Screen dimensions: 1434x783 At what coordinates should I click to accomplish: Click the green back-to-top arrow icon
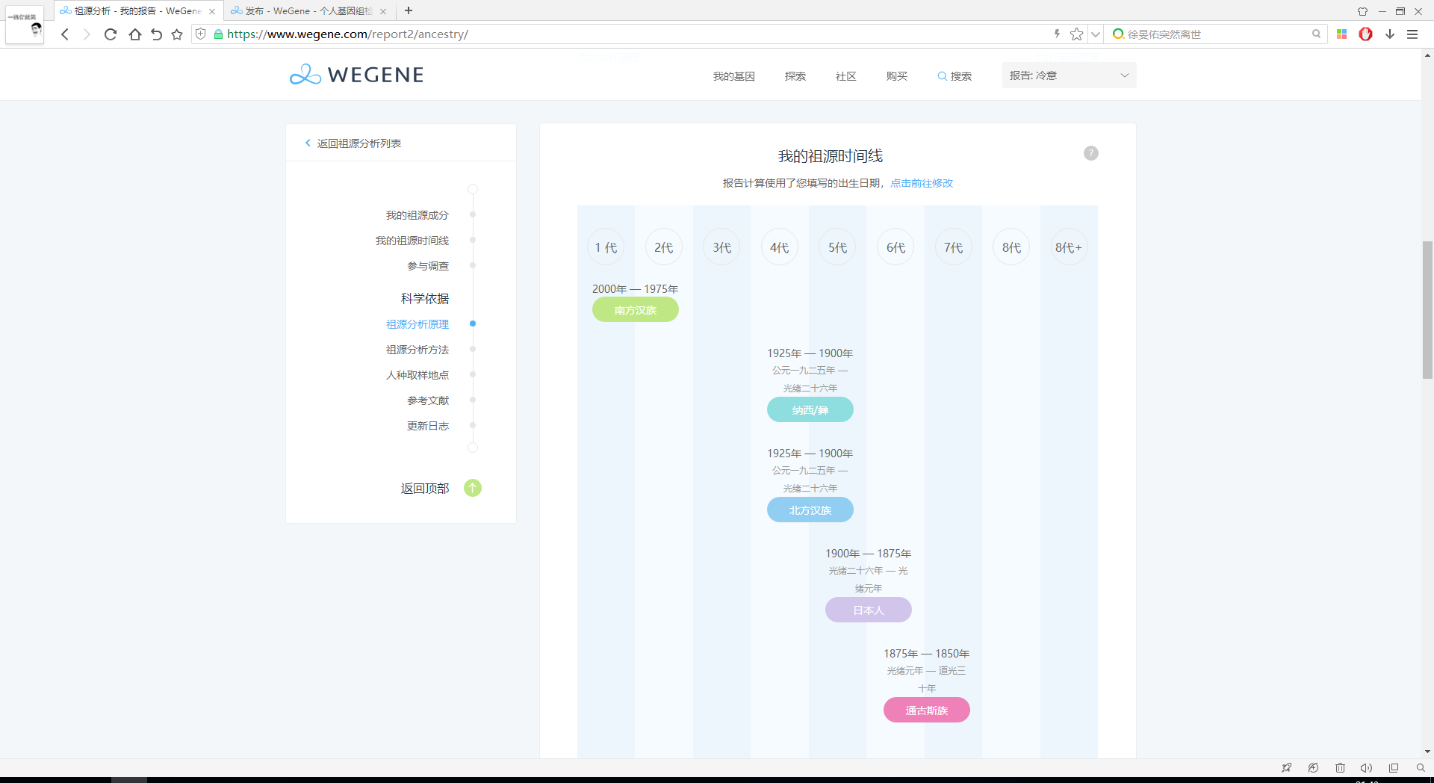point(473,488)
